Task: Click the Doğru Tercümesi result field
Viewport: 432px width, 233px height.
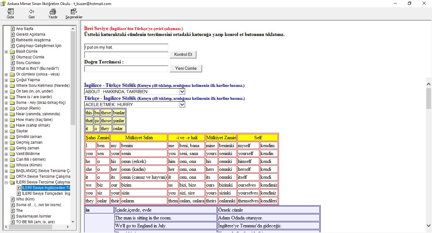Action: 126,69
